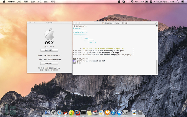The height and width of the screenshot is (117, 187).
Task: Open the 前往 menu
Action: [39, 2]
